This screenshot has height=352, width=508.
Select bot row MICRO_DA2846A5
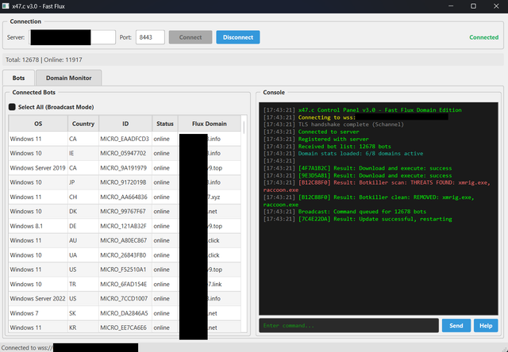click(125, 313)
